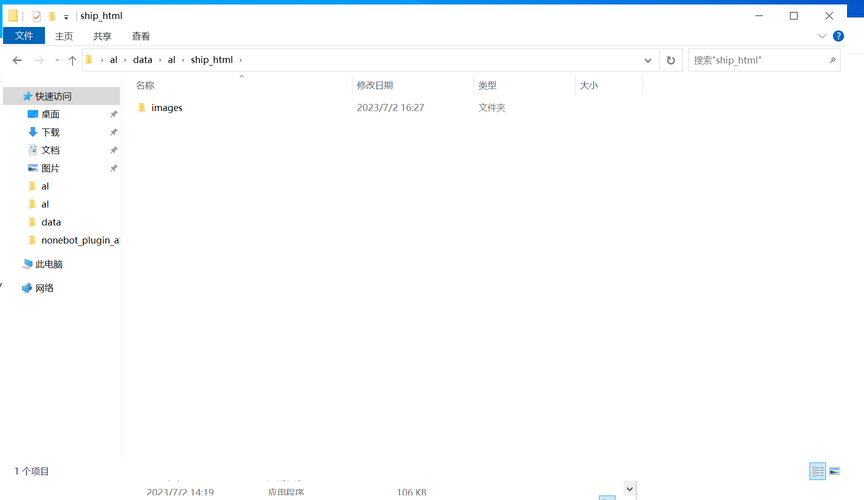Expand the address bar history dropdown
Image resolution: width=864 pixels, height=500 pixels.
648,60
